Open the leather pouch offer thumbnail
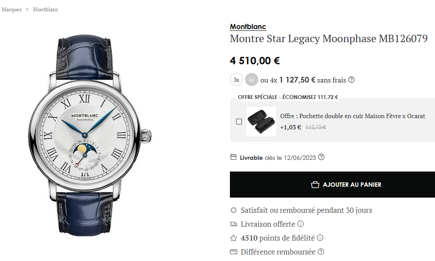The image size is (435, 261). pos(261,122)
